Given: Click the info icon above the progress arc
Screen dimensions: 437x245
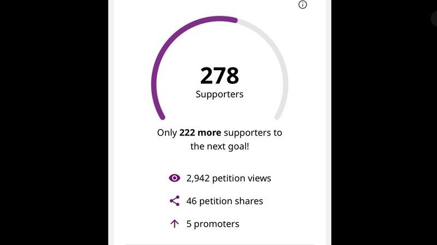Looking at the screenshot, I should (x=303, y=5).
